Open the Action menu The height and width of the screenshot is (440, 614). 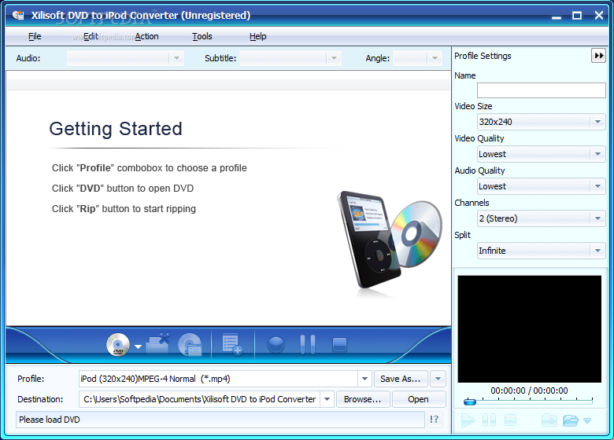tap(147, 36)
